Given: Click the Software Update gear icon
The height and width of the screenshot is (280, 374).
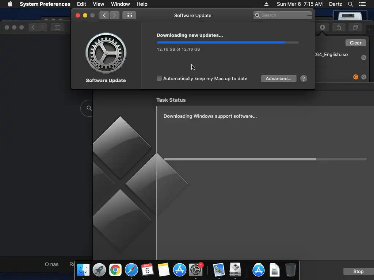Looking at the screenshot, I should coord(106,53).
